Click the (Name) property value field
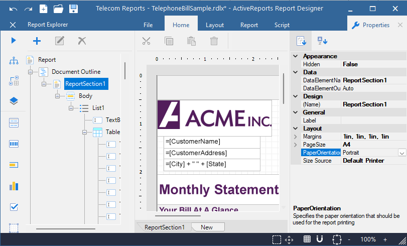The height and width of the screenshot is (246, 407). 373,104
